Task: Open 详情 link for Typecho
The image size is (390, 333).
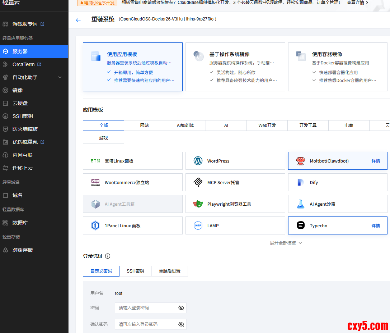Action: (x=375, y=226)
